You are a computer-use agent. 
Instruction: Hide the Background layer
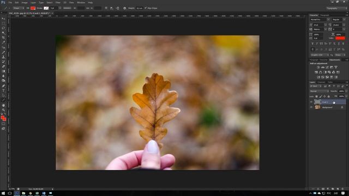point(311,107)
